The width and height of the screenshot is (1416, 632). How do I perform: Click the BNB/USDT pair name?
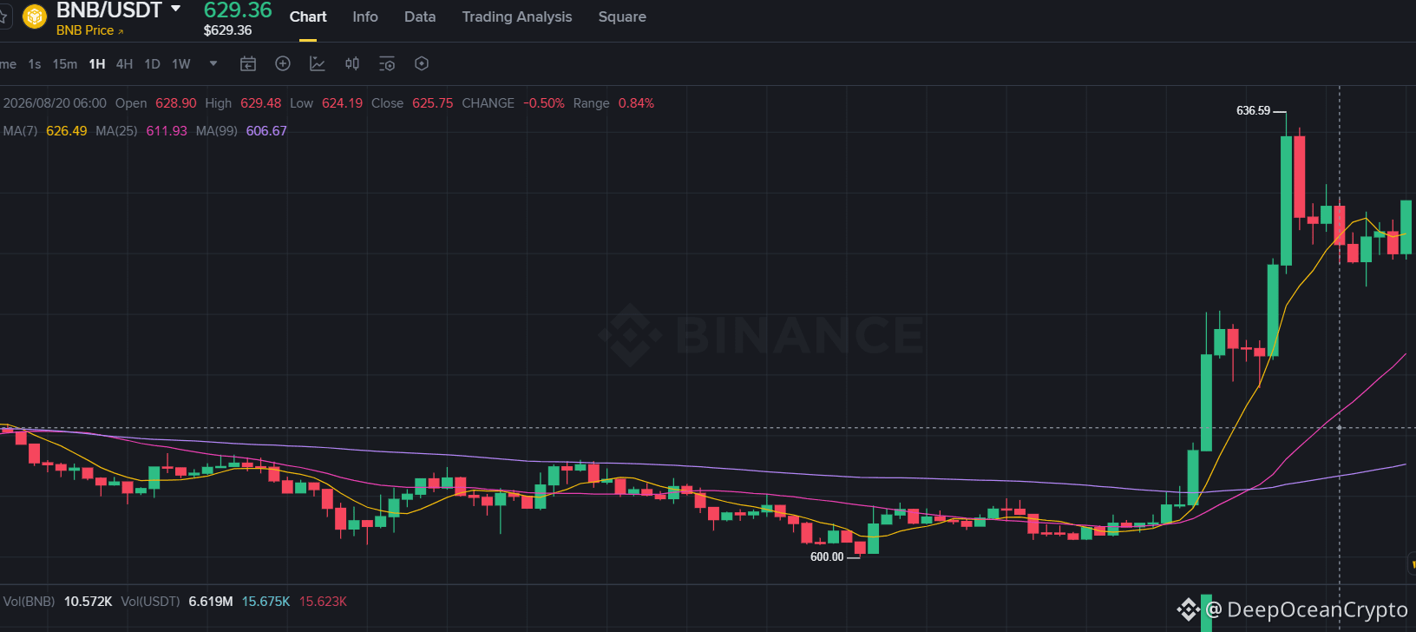(x=109, y=10)
